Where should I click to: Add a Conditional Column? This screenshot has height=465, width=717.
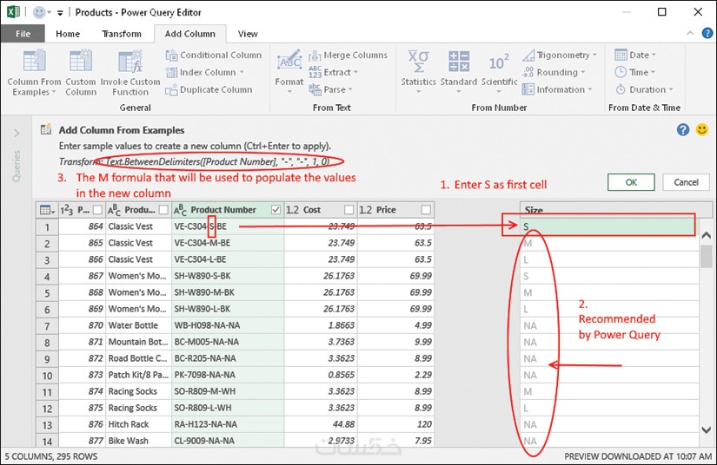click(x=214, y=56)
